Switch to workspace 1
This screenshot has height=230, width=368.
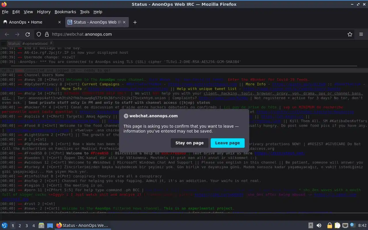[x=13, y=226]
